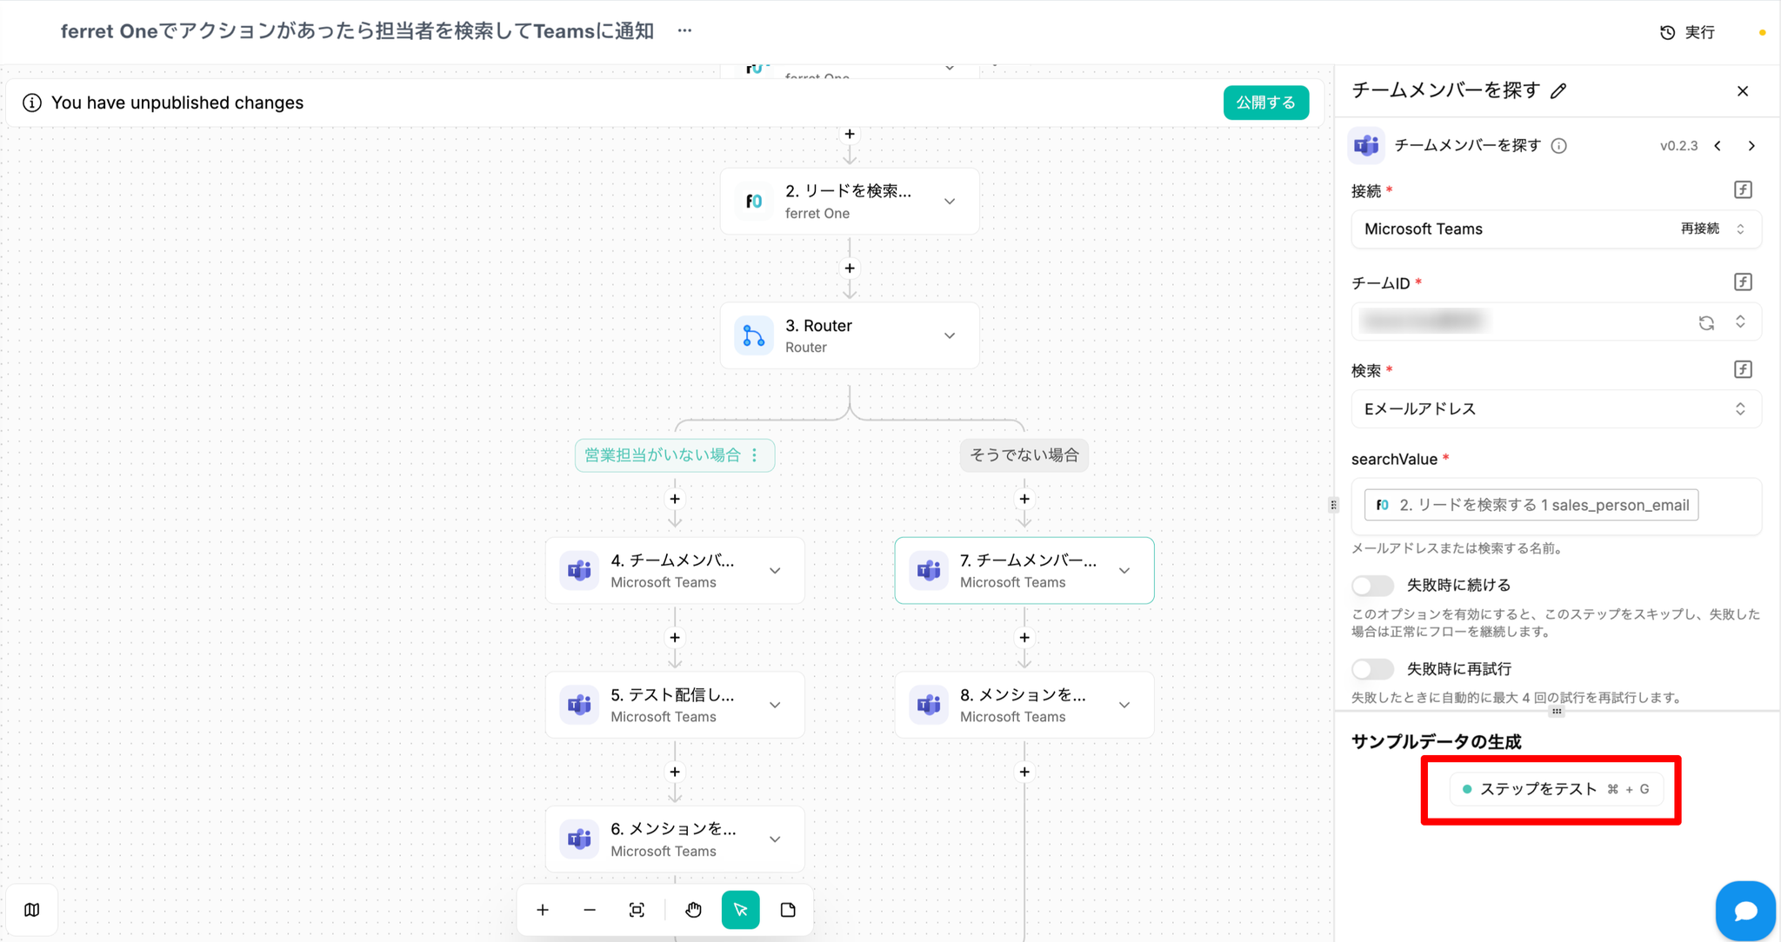Open the notes icon in bottom toolbar
The image size is (1781, 942).
pos(788,910)
